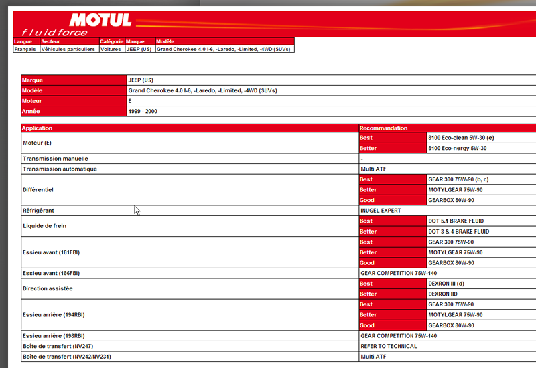
Task: Click the DEXRON IID recommendation
Action: tap(443, 294)
